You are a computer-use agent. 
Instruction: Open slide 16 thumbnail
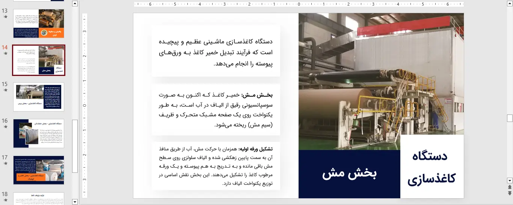coord(39,134)
